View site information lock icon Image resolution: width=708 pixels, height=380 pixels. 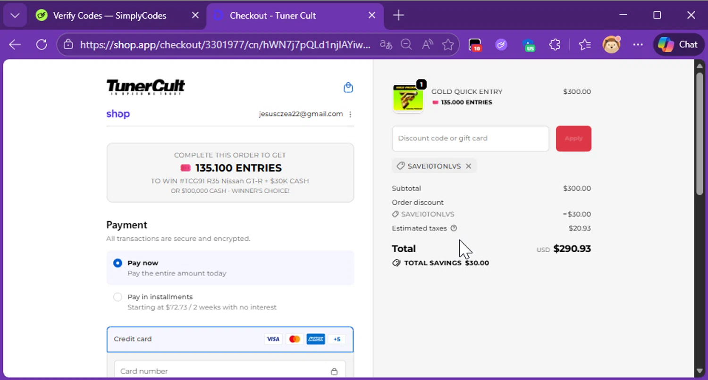tap(68, 45)
